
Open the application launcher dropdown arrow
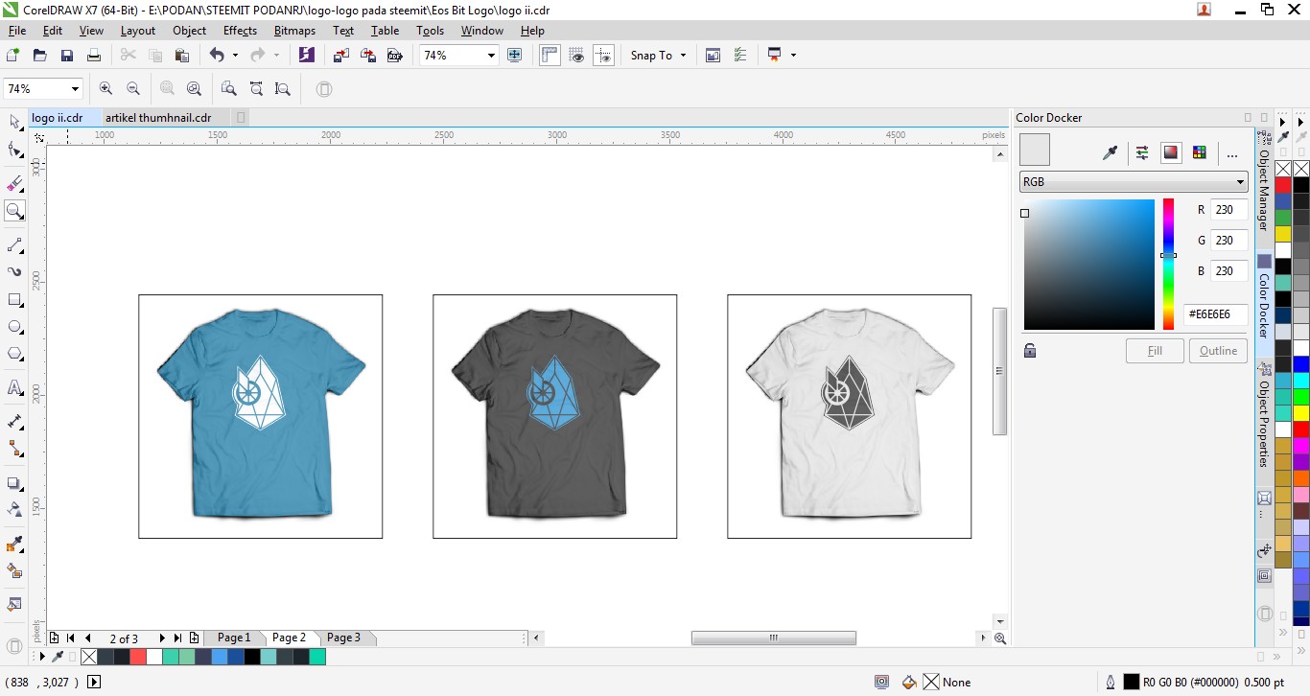[x=793, y=56]
